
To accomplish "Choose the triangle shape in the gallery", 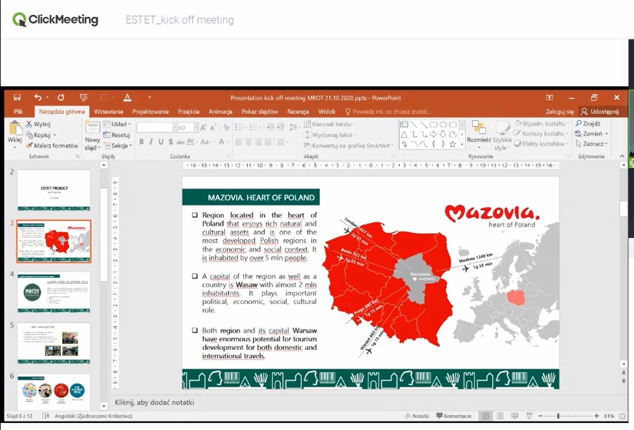I will tap(404, 134).
